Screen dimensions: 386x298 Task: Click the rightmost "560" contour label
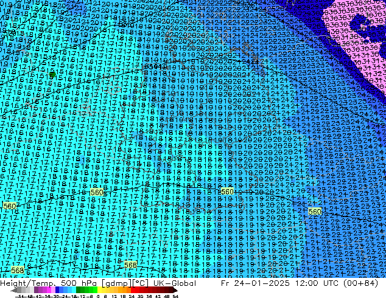pyautogui.click(x=315, y=212)
